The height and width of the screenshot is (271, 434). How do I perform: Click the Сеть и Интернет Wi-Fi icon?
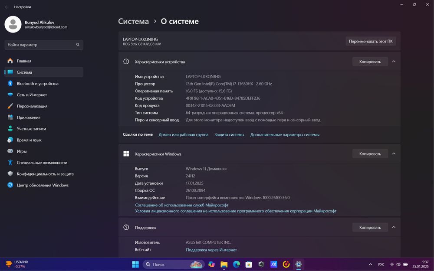pyautogui.click(x=10, y=95)
